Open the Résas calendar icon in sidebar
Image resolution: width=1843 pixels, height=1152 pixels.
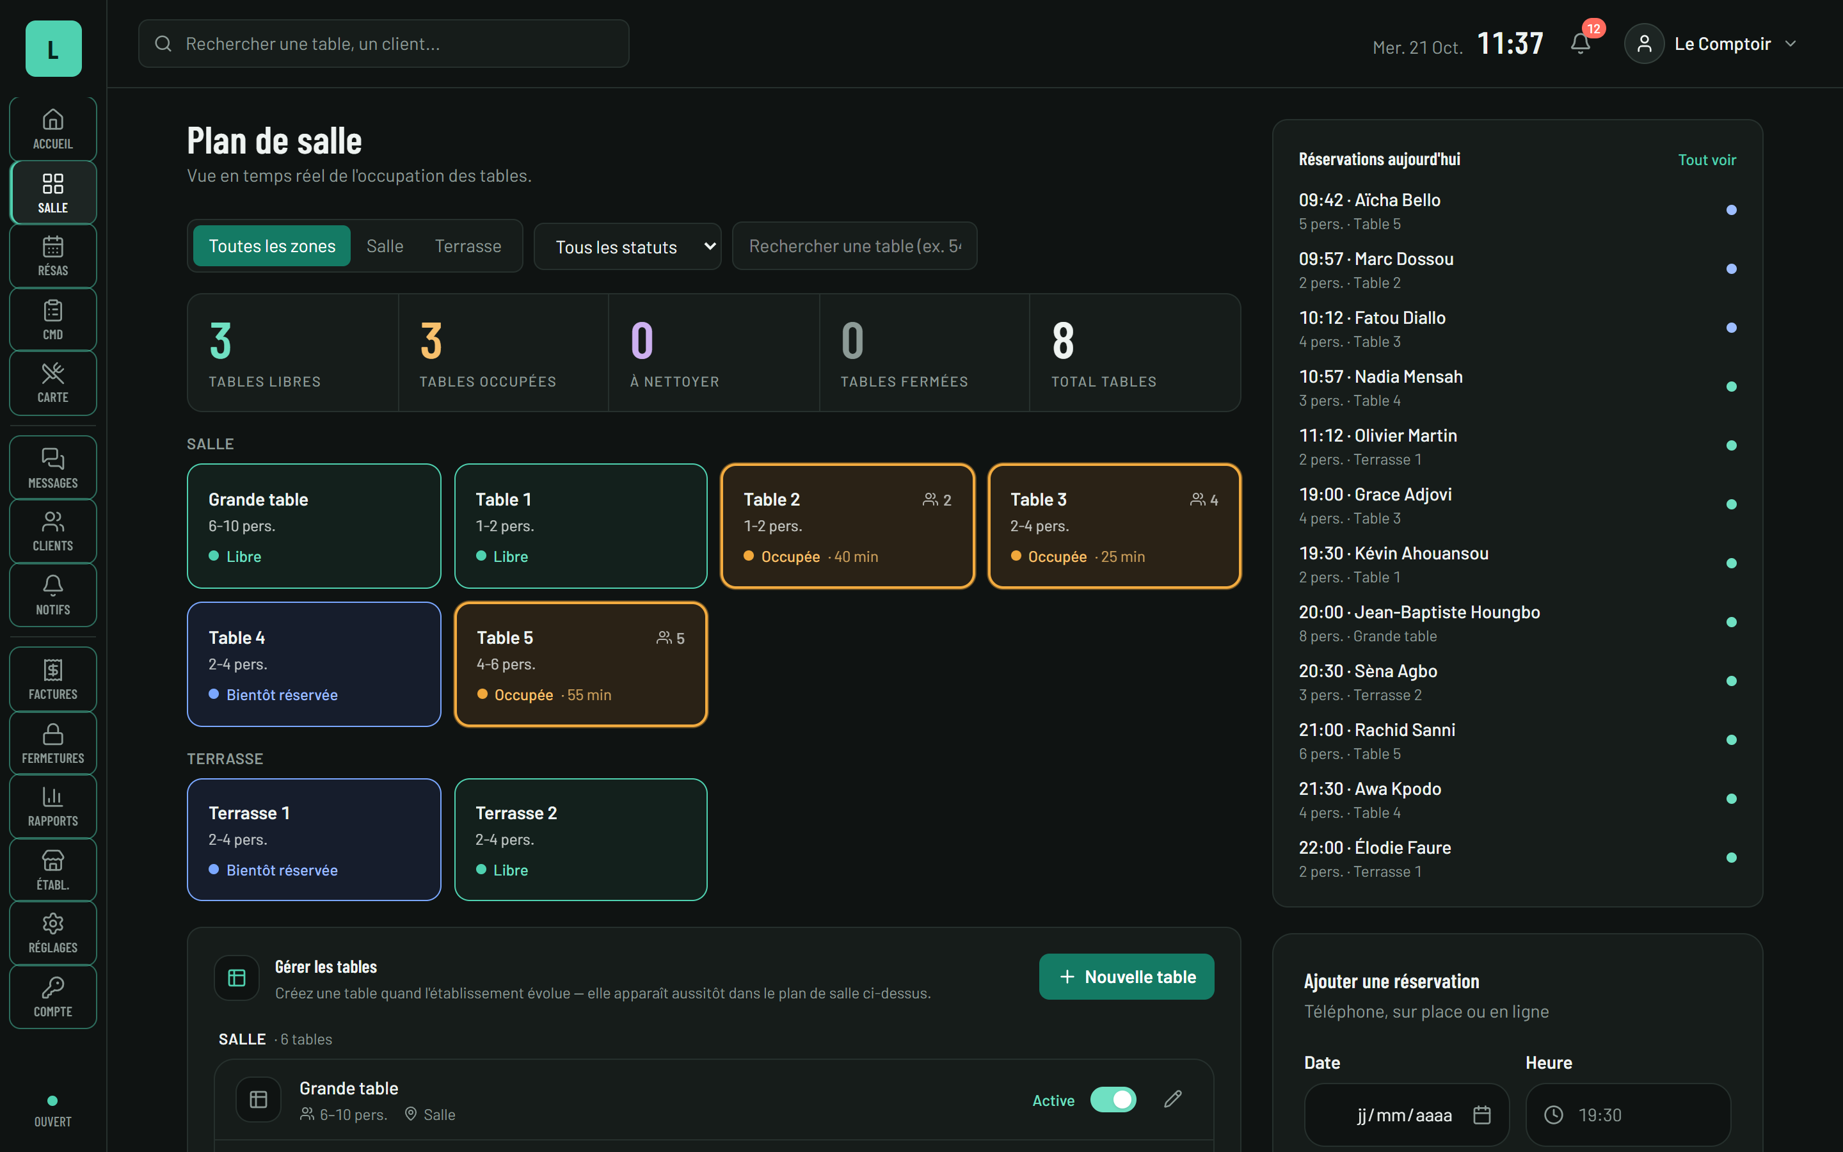(x=52, y=247)
